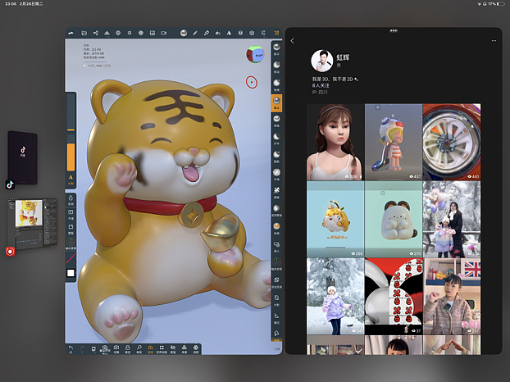Open the red pattern rabbit video with 37 views

(394, 297)
